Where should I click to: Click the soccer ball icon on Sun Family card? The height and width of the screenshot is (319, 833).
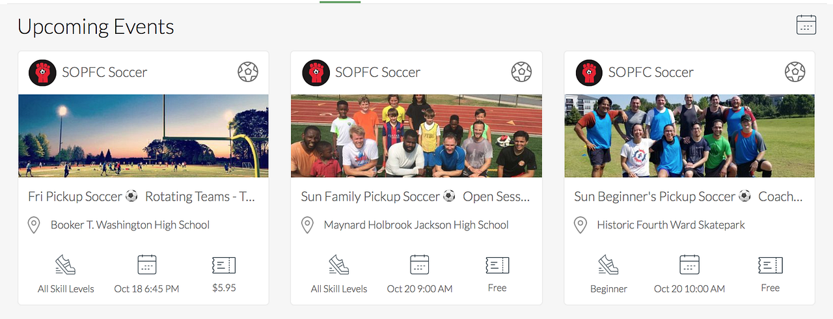521,72
